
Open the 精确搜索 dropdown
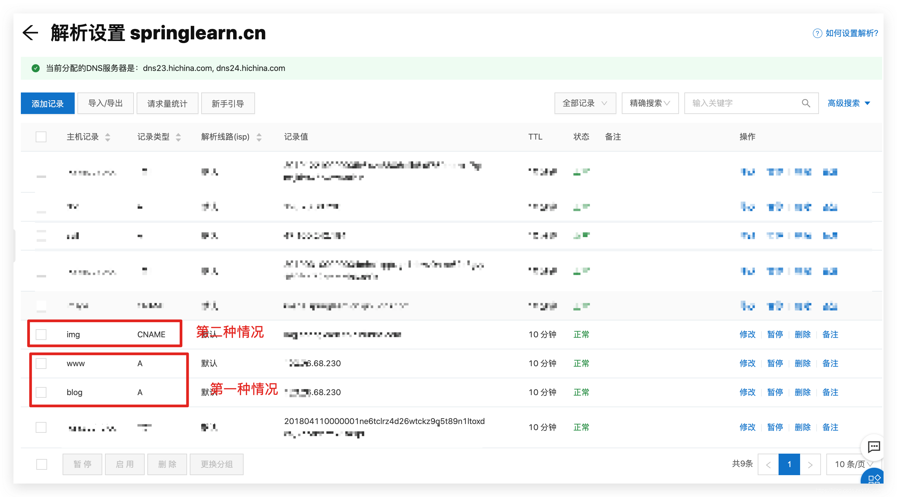point(649,103)
